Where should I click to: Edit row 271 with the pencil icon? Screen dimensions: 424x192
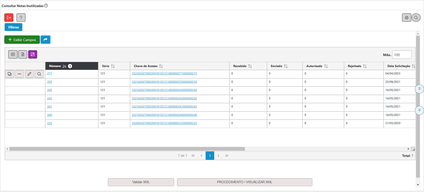29,74
